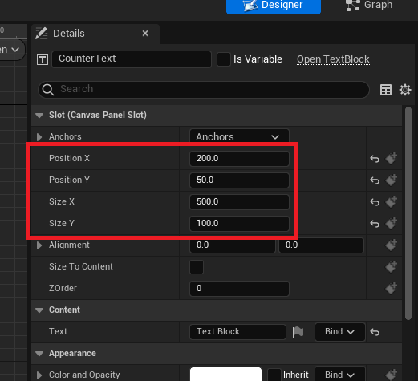Click Text localization flag icon

pyautogui.click(x=298, y=332)
